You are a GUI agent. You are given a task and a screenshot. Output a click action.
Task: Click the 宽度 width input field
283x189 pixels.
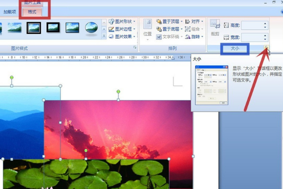pos(252,37)
